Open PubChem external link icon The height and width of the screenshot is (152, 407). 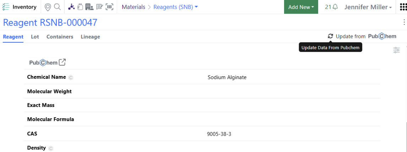point(62,62)
